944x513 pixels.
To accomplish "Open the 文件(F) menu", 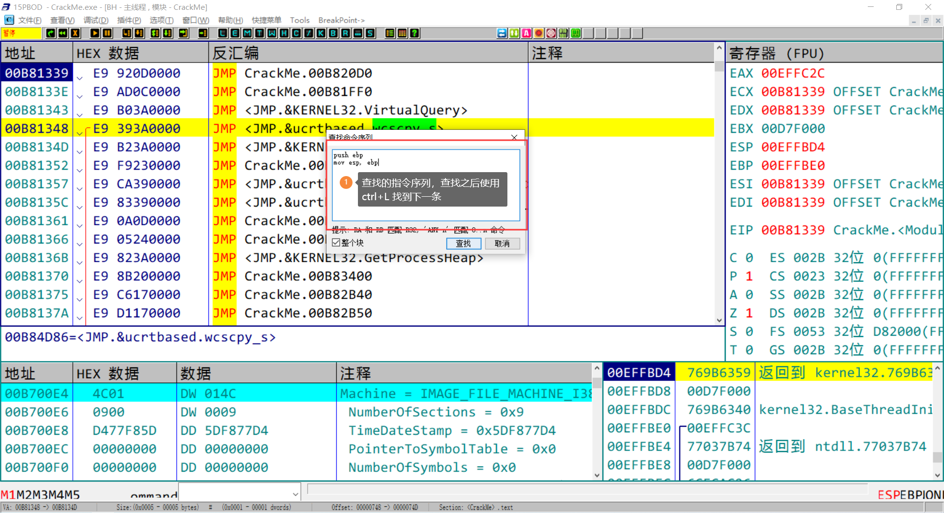I will [29, 20].
